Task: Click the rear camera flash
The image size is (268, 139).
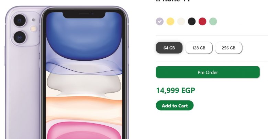Action: click(33, 29)
